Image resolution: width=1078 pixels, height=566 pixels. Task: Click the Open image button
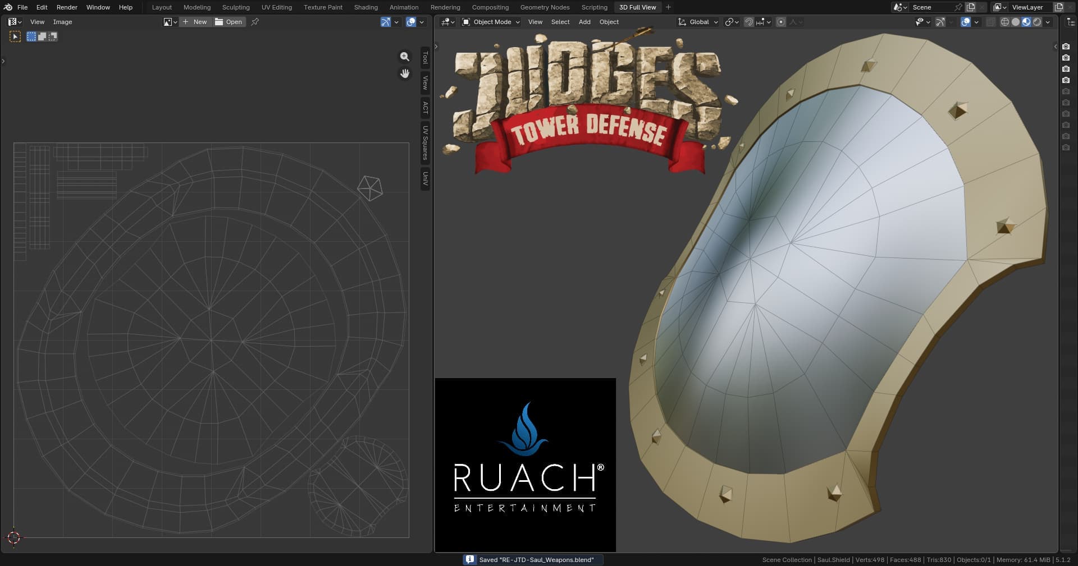point(229,22)
